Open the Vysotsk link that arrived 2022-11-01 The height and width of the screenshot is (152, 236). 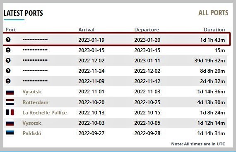32,92
